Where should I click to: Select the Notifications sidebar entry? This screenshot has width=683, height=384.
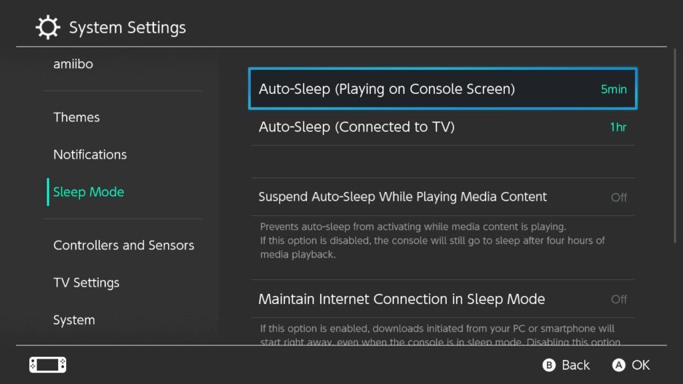click(x=90, y=154)
